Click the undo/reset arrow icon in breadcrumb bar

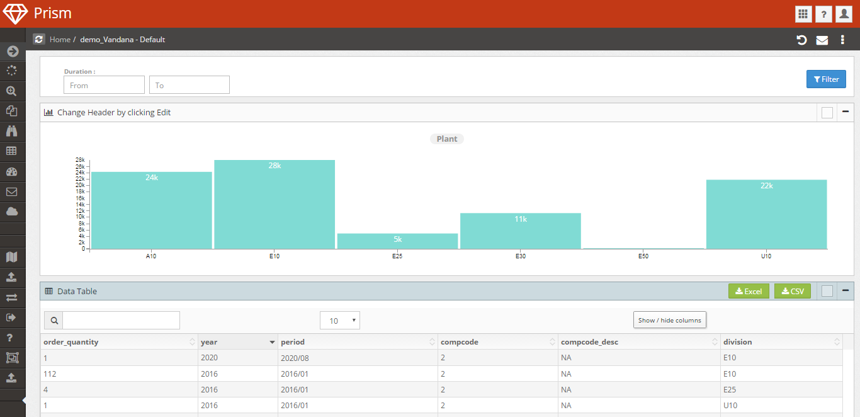coord(801,40)
